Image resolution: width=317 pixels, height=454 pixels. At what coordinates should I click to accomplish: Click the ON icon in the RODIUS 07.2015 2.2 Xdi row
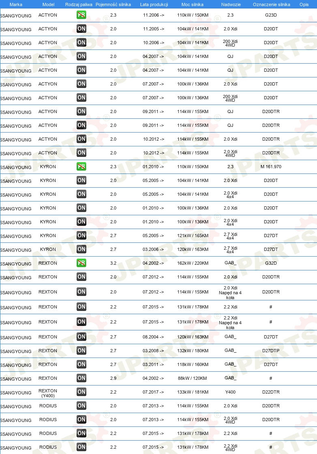81,433
